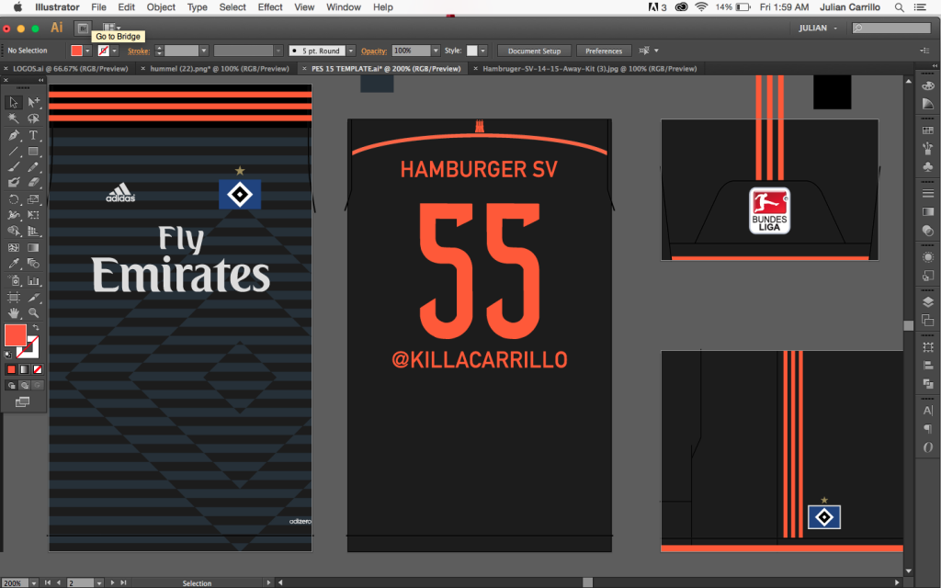Viewport: 941px width, 588px height.
Task: Open the Window menu
Action: coord(344,7)
